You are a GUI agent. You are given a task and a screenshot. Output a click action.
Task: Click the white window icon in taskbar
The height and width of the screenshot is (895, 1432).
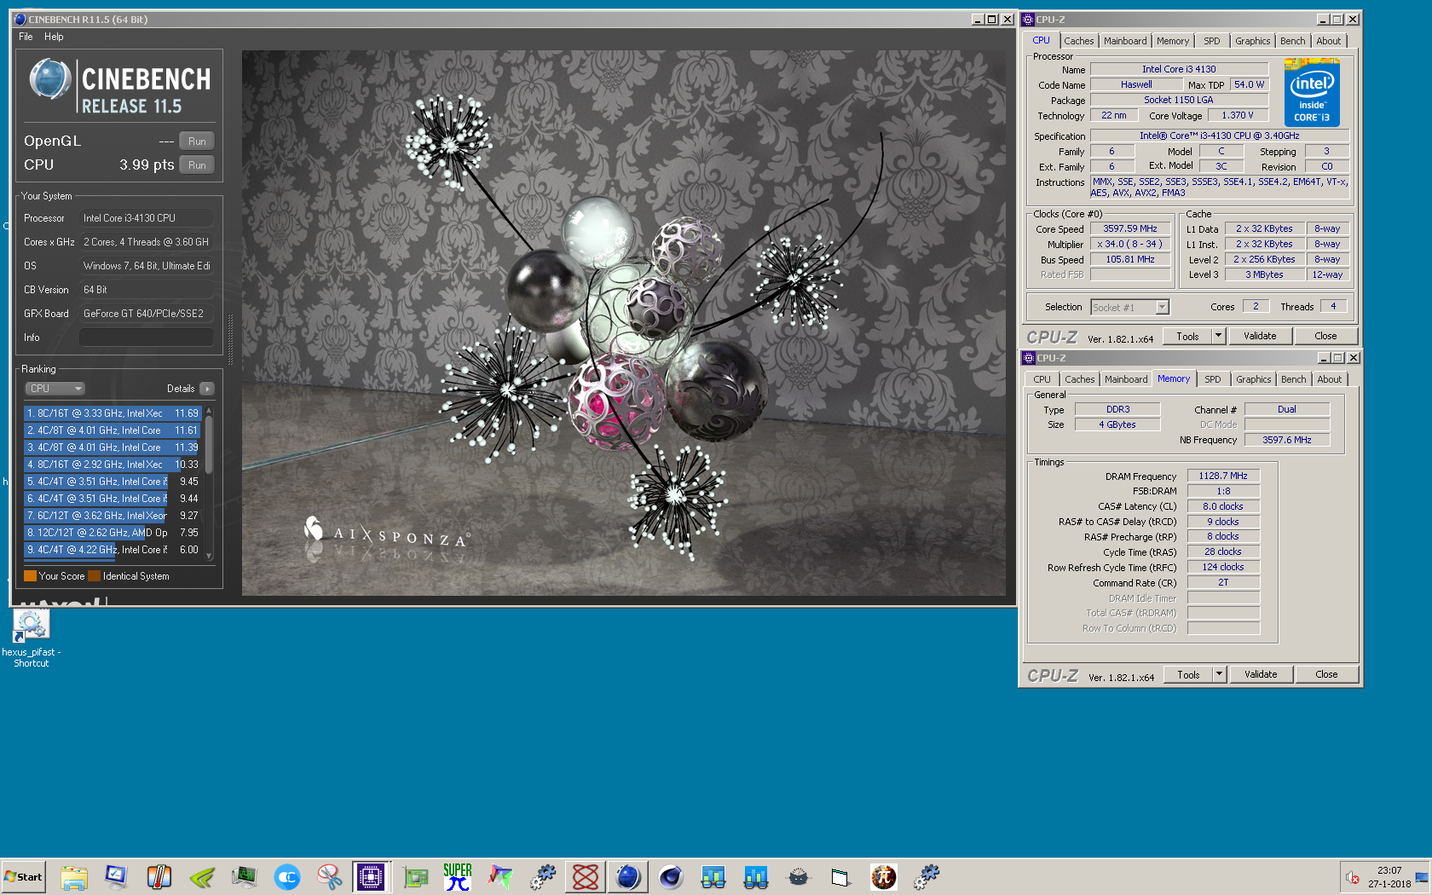pyautogui.click(x=841, y=877)
